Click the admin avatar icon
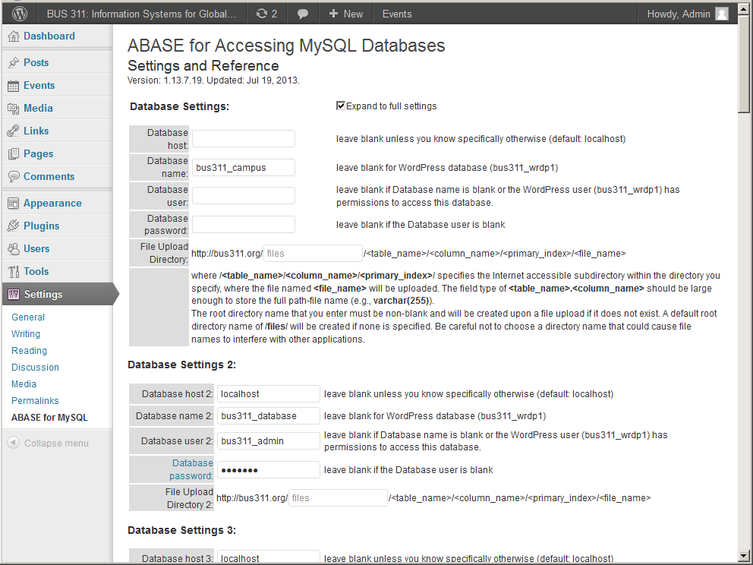 [x=721, y=14]
